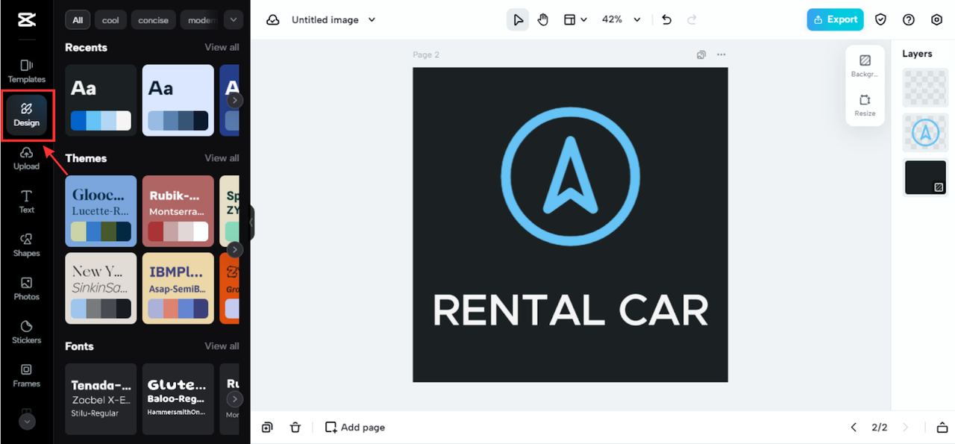Select the dark background layer thumbnail
The image size is (955, 444).
click(x=925, y=178)
